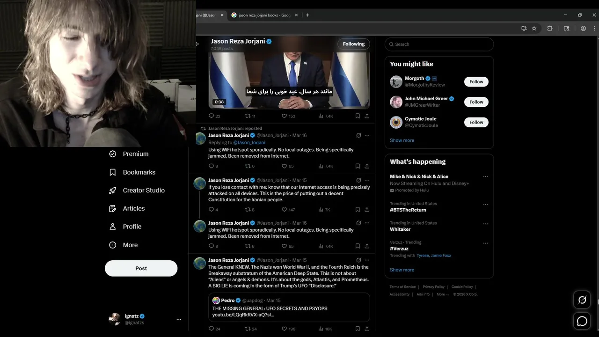This screenshot has width=599, height=337.
Task: Open more options on reposted Mar 16 tweet
Action: tap(367, 135)
